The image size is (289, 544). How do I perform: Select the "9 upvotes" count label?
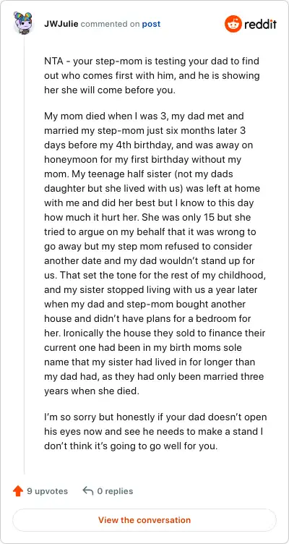pos(48,491)
